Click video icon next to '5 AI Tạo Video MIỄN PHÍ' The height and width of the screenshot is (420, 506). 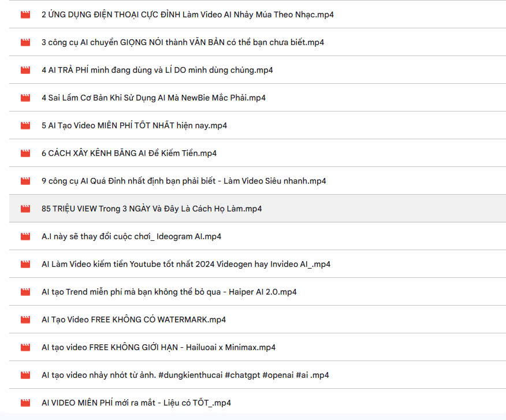click(x=25, y=125)
